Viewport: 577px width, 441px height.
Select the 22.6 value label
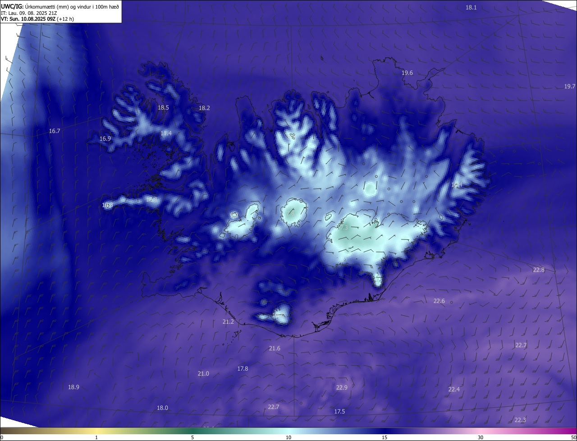click(439, 301)
